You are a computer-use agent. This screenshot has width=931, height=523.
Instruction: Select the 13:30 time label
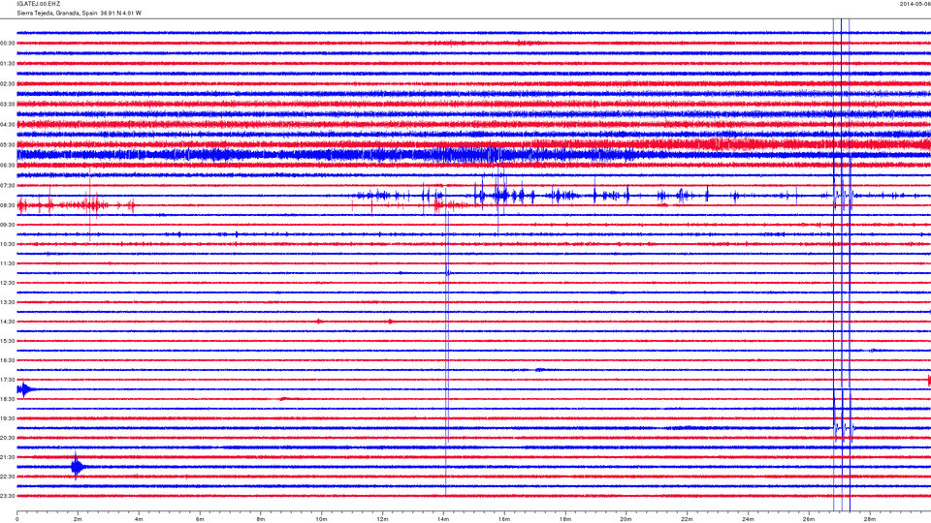(x=7, y=302)
